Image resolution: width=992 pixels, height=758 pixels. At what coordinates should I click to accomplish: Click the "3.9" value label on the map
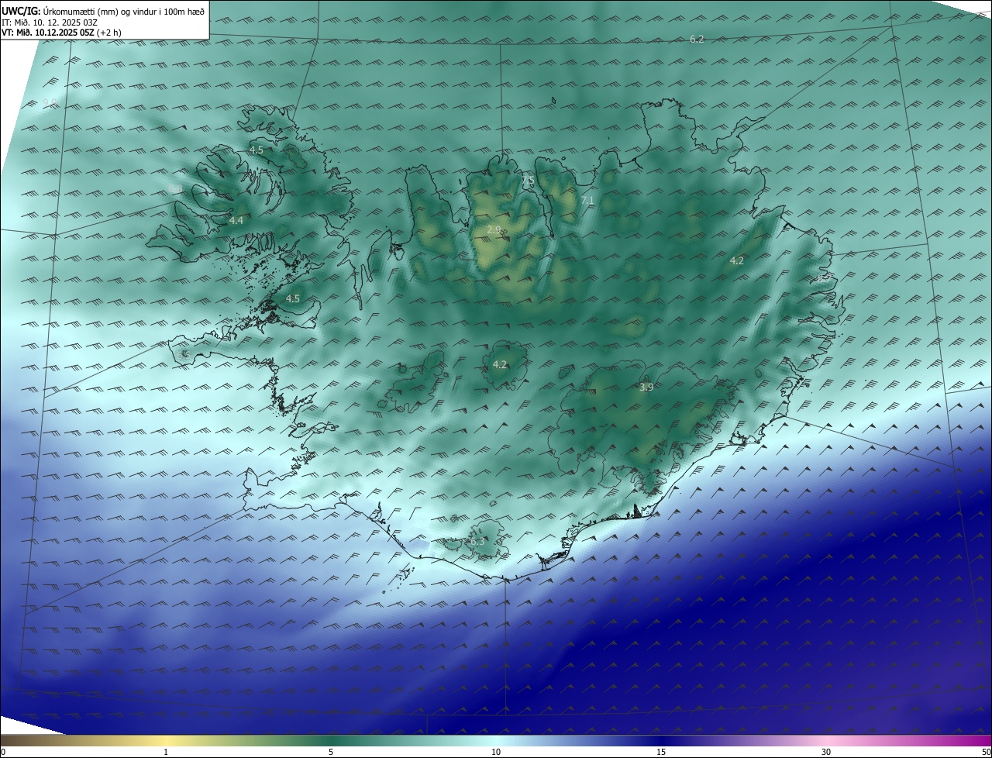(646, 387)
